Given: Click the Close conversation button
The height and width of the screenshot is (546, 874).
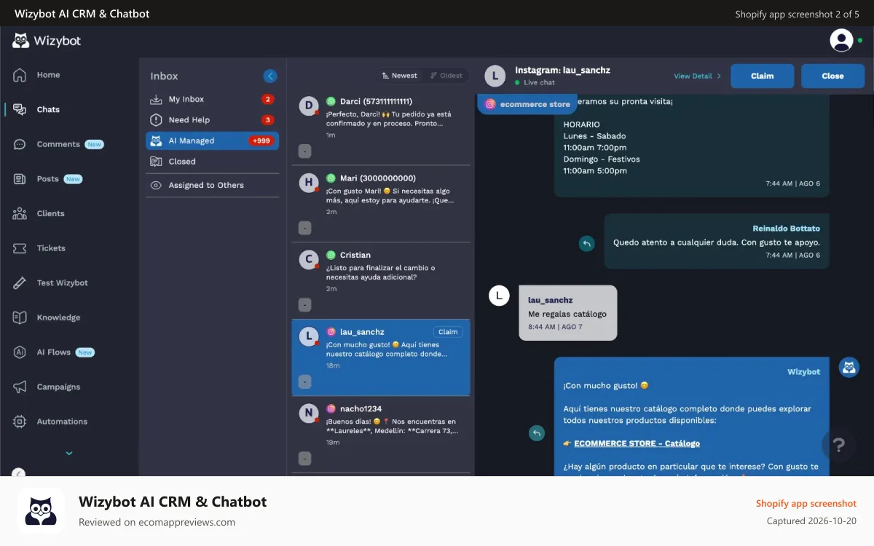Looking at the screenshot, I should pyautogui.click(x=832, y=76).
